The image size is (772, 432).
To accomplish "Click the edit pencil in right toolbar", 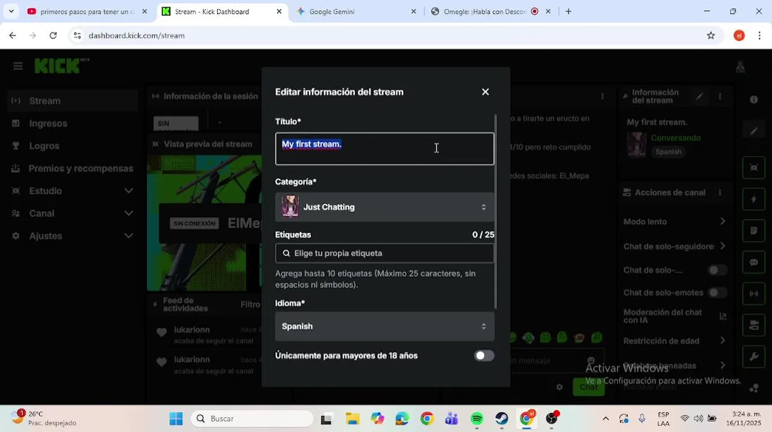I will pyautogui.click(x=753, y=131).
